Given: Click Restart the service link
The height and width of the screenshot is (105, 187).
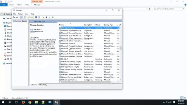Looking at the screenshot, I should pyautogui.click(x=32, y=32).
